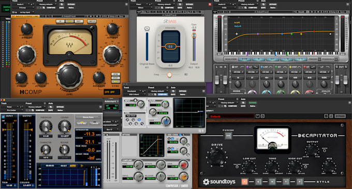Image resolution: width=352 pixels, height=189 pixels.
Task: Click the Decapitator High Cut knob
Action: pos(295,167)
